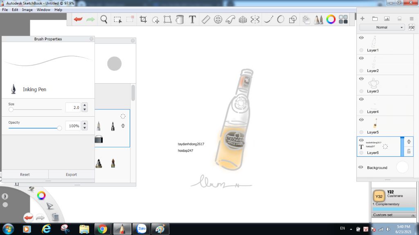Image resolution: width=419 pixels, height=235 pixels.
Task: Open the Copic Color Library icon
Action: point(343,20)
